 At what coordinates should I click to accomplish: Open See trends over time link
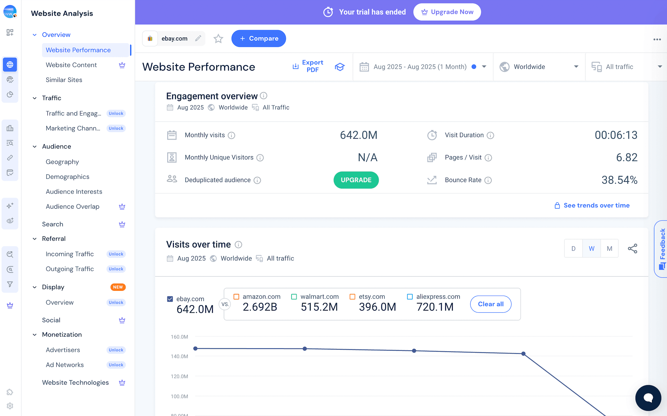tap(592, 206)
